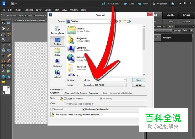
Task: Select the Cookie Cutter star tool
Action: pyautogui.click(x=3, y=50)
